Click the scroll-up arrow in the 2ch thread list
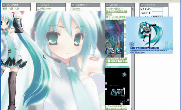Viewport: 181px width, 110px height. (133, 8)
